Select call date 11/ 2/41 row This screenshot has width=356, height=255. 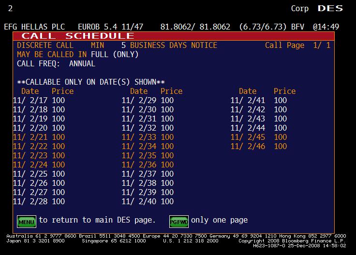point(259,100)
